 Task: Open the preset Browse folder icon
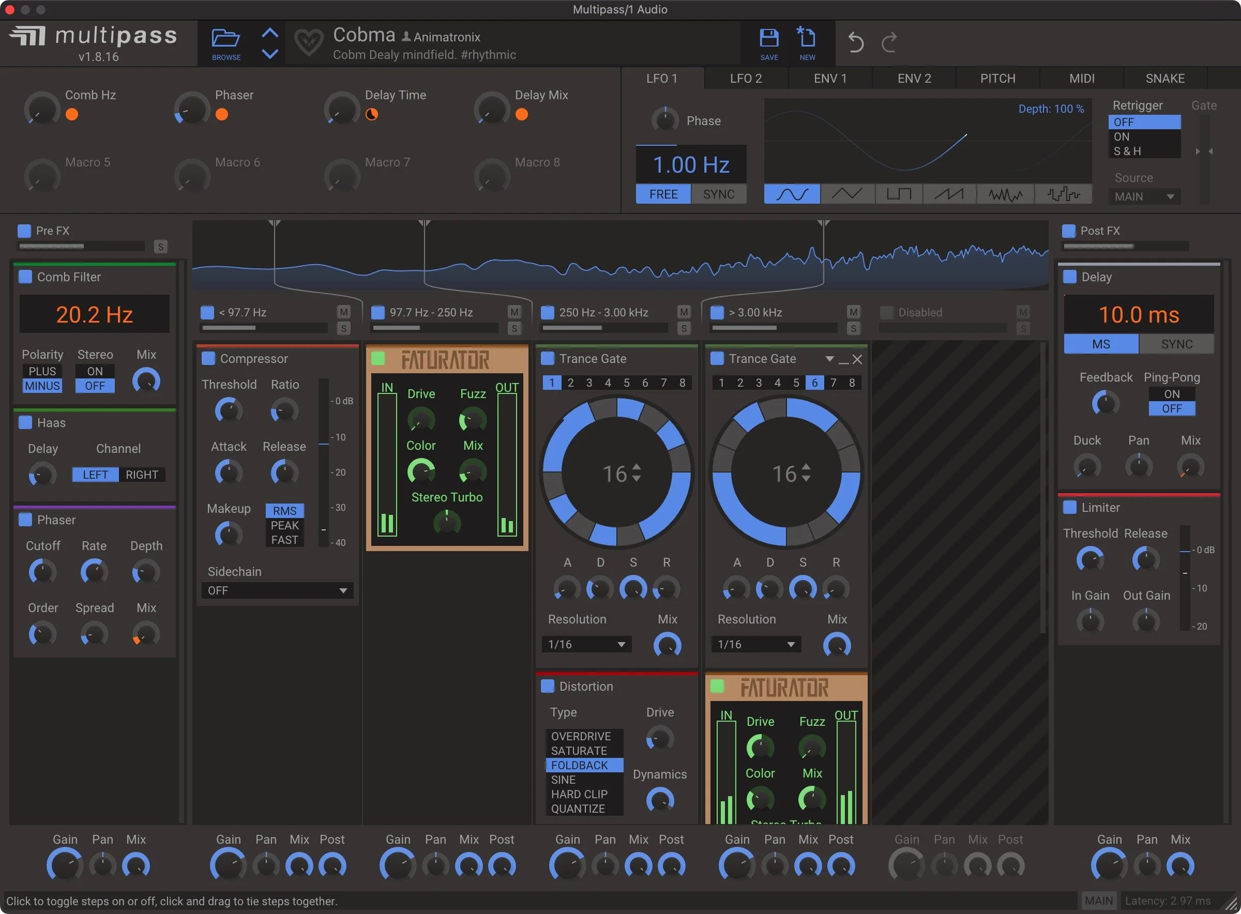(226, 39)
